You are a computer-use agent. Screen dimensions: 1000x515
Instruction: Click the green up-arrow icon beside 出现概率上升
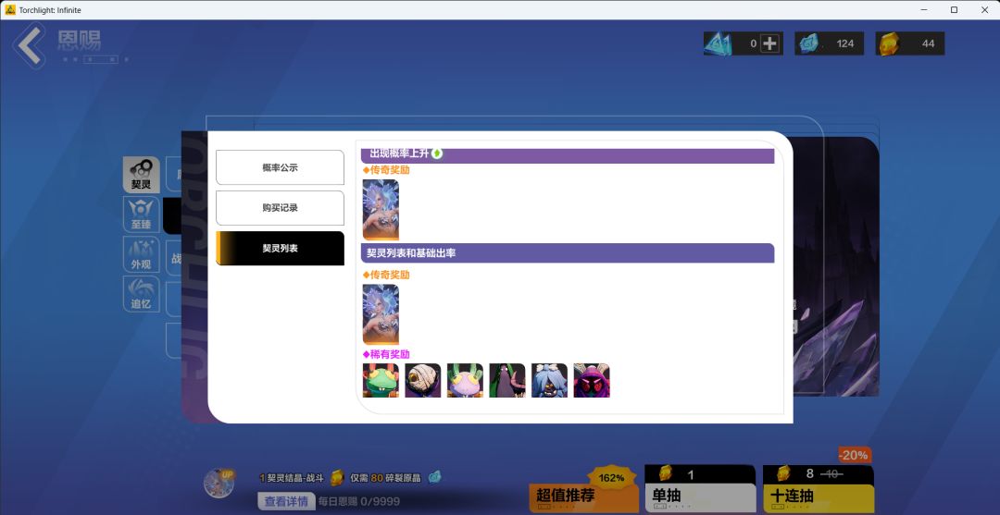click(x=437, y=153)
